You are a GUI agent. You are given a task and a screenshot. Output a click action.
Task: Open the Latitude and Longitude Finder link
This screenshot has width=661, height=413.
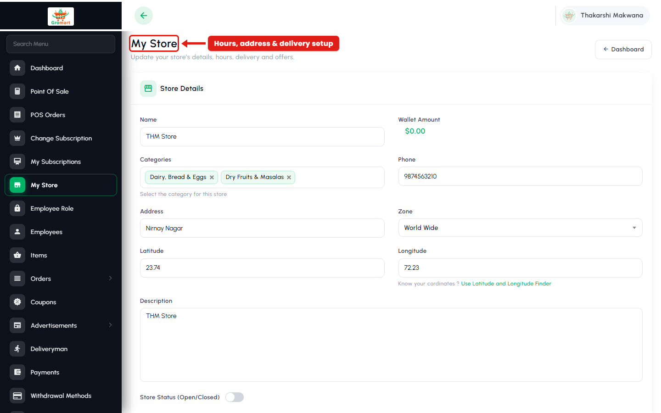click(506, 284)
